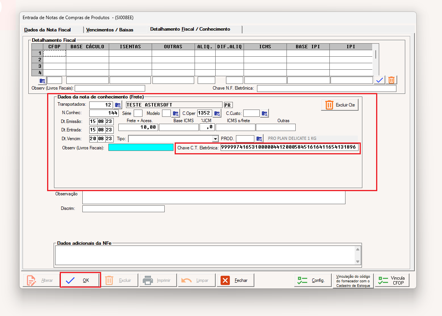Click the Vincula CFOP button
The height and width of the screenshot is (316, 442).
point(392,280)
